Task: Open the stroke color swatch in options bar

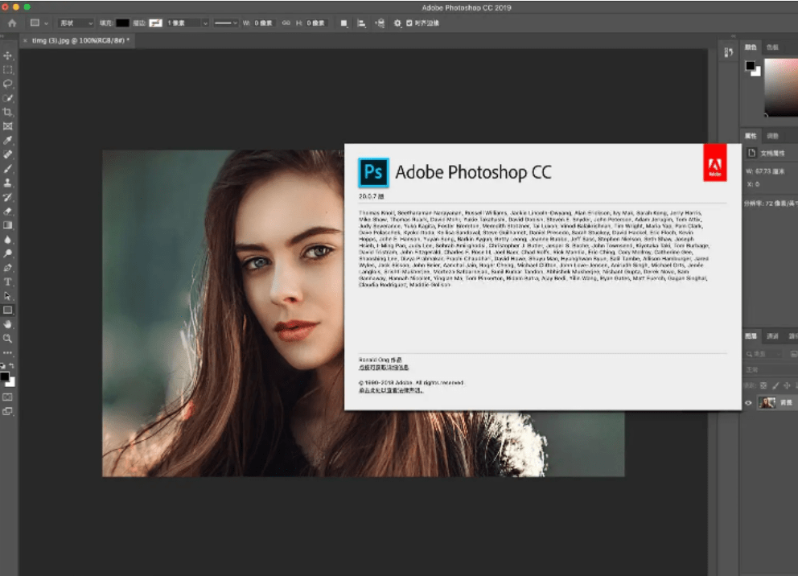Action: point(156,23)
